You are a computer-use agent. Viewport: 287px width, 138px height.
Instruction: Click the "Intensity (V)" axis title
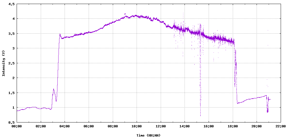[3, 63]
